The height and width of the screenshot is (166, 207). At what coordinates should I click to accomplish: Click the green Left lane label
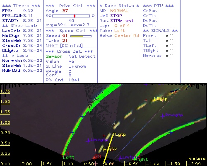tap(68, 157)
